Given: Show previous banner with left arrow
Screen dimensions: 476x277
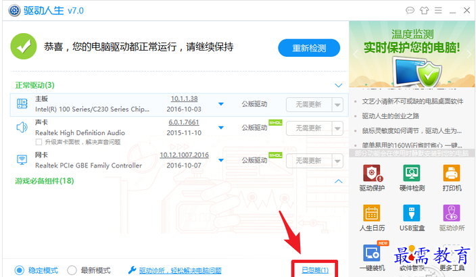Looking at the screenshot, I should click(x=356, y=54).
